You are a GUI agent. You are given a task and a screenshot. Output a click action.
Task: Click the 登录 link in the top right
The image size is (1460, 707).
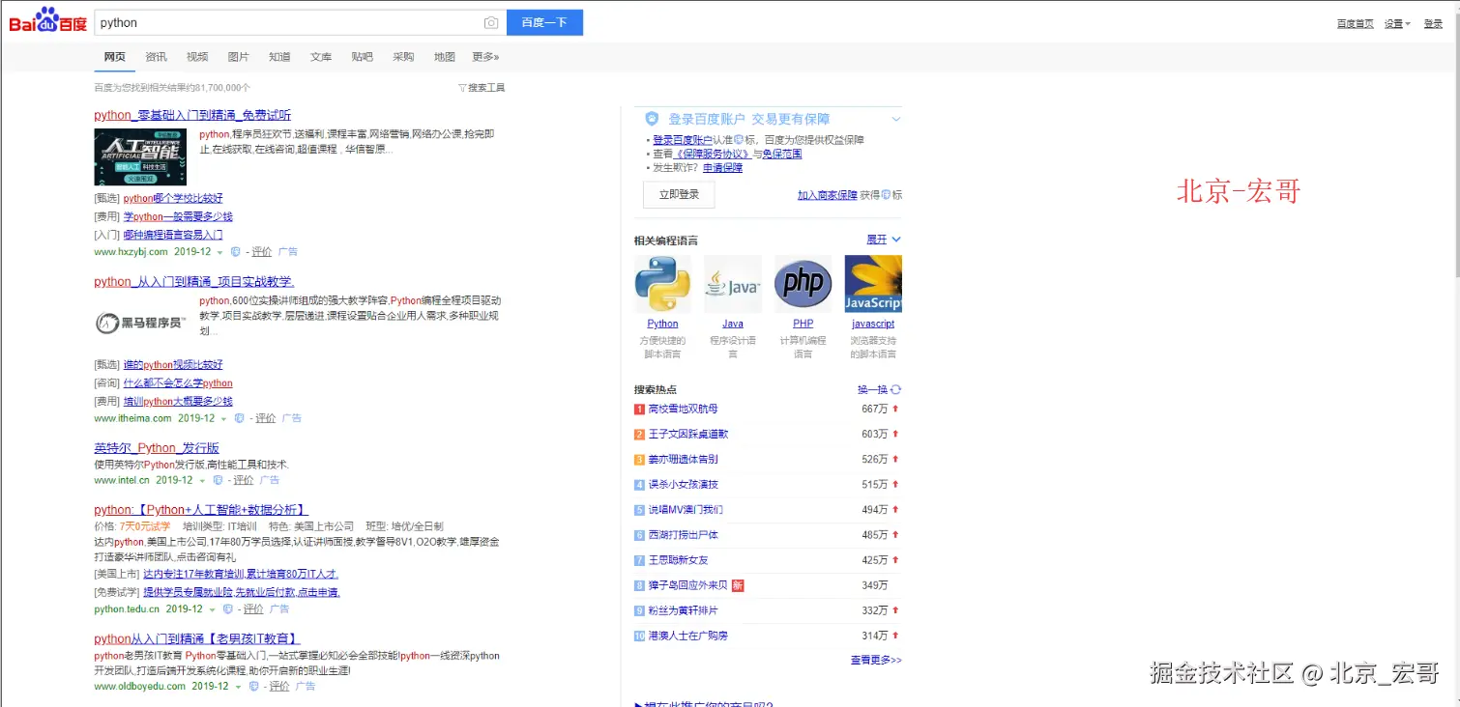pyautogui.click(x=1433, y=24)
